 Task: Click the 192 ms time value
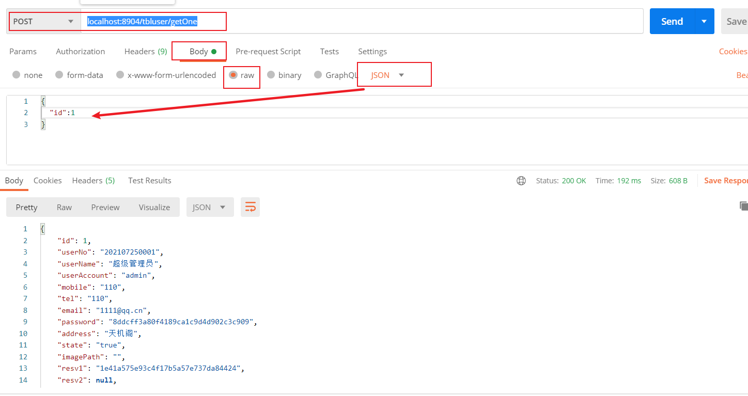(x=629, y=181)
